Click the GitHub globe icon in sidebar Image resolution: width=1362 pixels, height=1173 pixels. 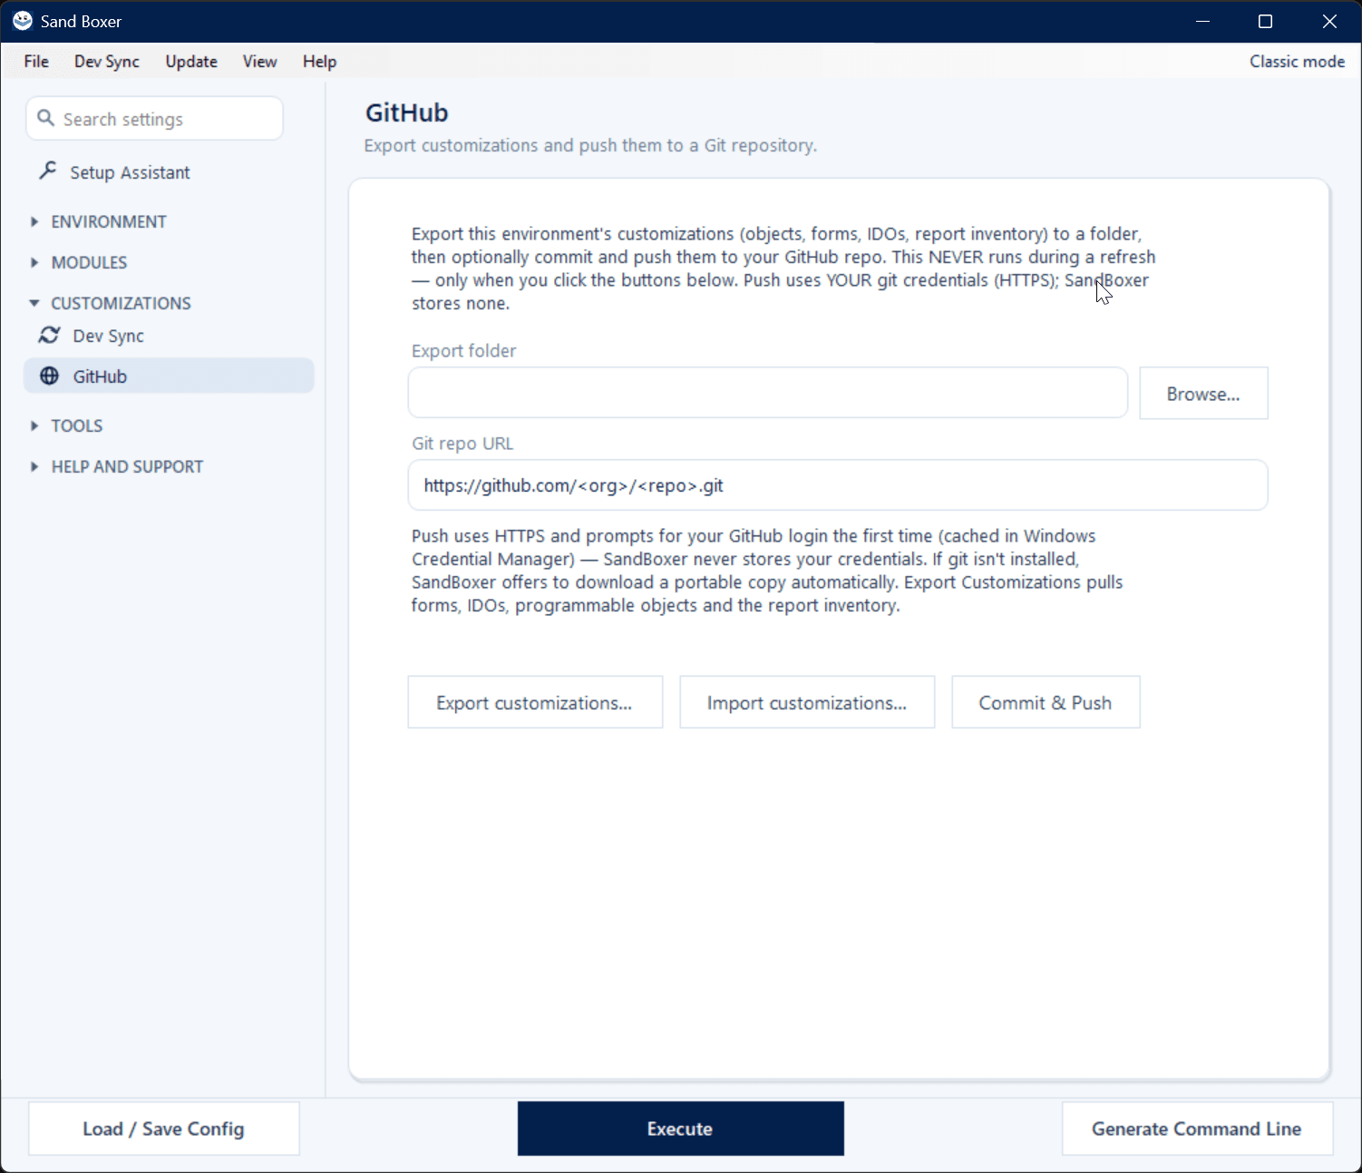coord(49,376)
